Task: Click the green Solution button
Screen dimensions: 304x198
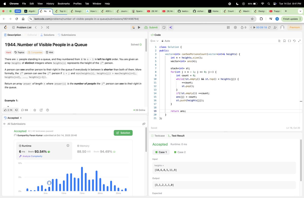Action: point(123,133)
